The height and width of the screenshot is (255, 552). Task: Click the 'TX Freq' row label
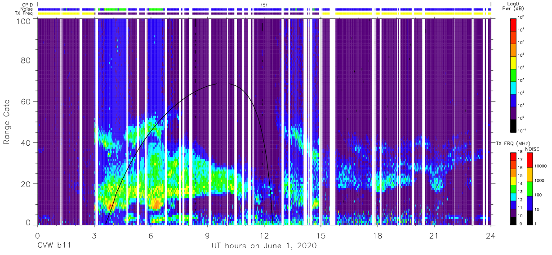click(x=24, y=13)
